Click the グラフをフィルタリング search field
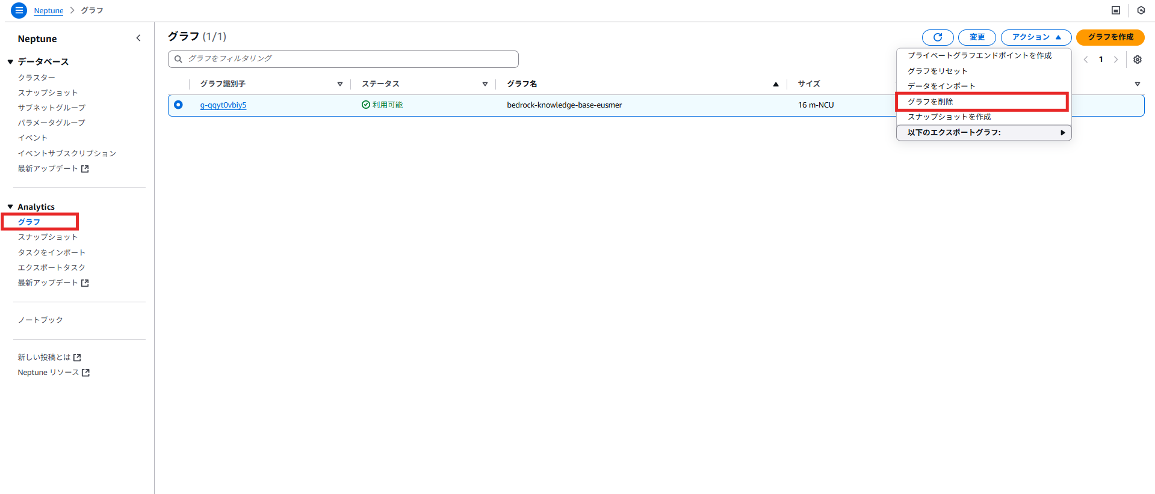The image size is (1155, 494). pos(343,59)
